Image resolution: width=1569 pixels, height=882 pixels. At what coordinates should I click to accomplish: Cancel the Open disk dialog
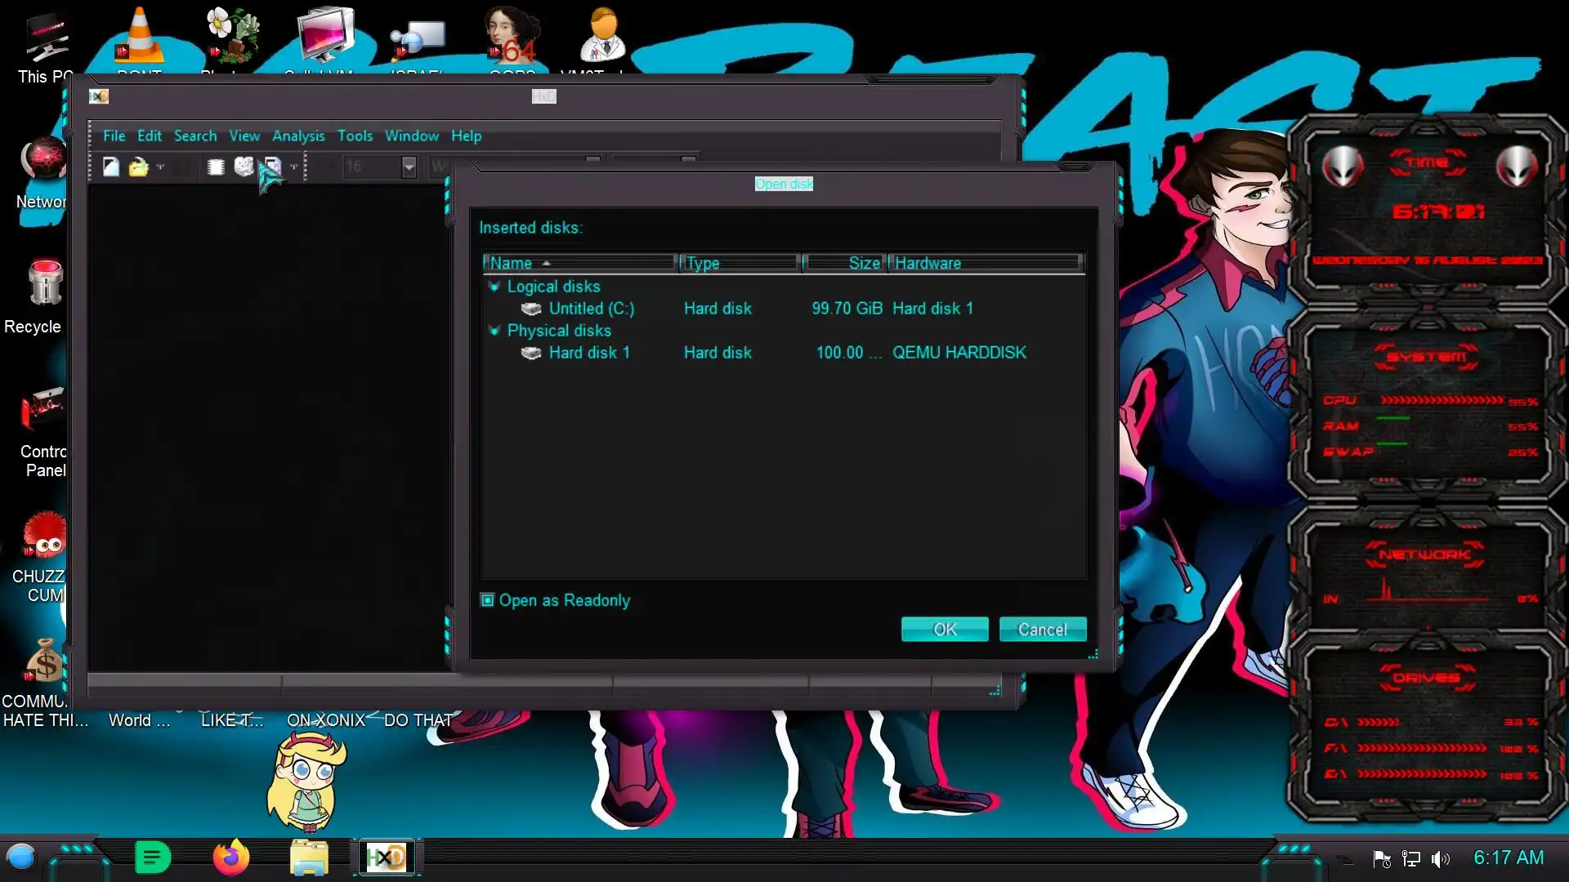(x=1042, y=630)
